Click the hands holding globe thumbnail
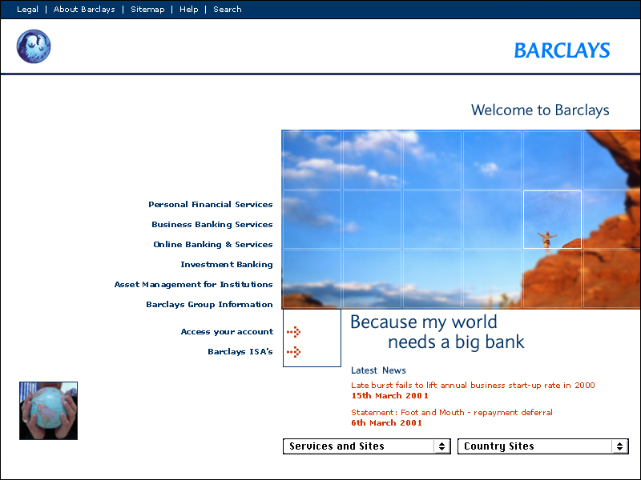 (x=48, y=410)
